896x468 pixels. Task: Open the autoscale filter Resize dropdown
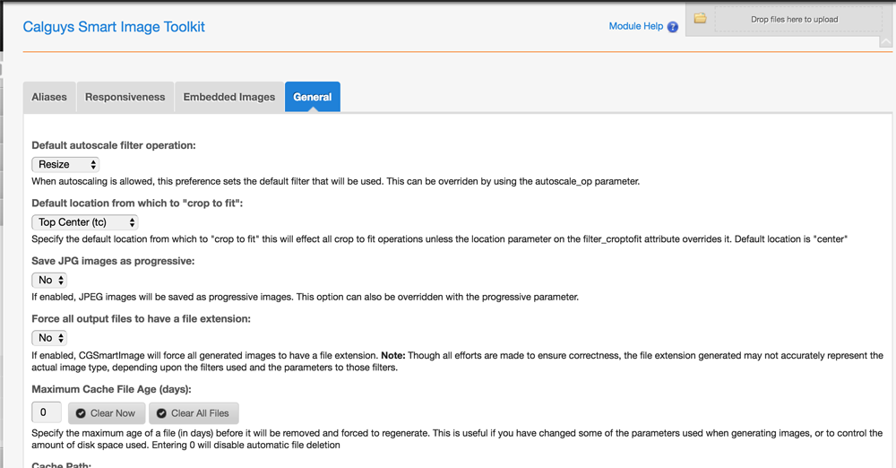pos(65,165)
